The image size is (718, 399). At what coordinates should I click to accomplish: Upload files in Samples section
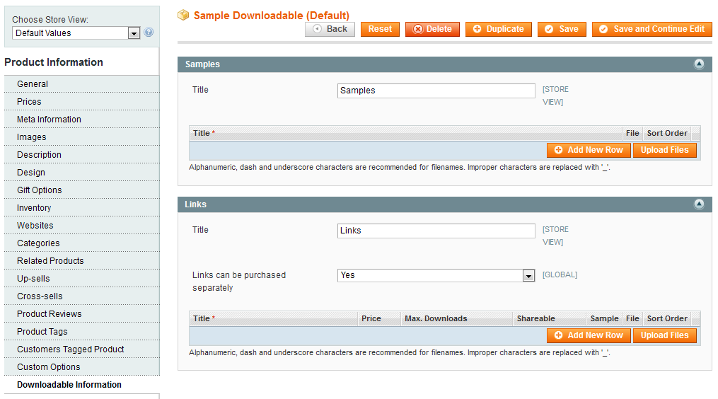tap(664, 150)
